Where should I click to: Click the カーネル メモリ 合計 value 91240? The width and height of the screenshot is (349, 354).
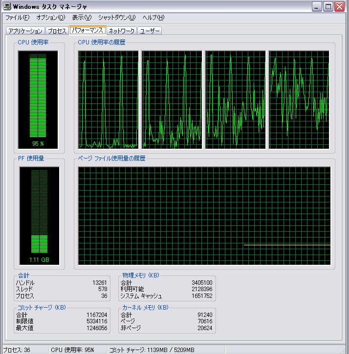pos(205,315)
